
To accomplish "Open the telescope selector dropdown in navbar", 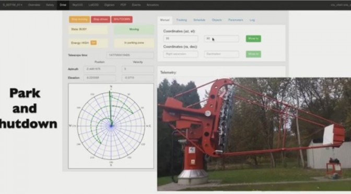I will point(13,5).
